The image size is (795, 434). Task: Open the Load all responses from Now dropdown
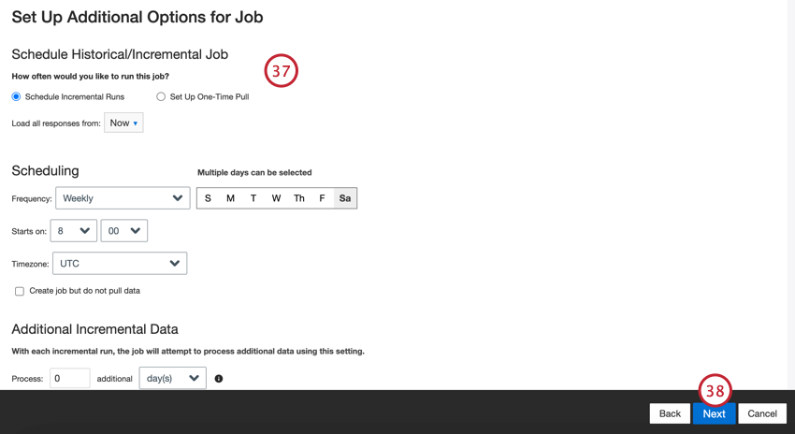pyautogui.click(x=123, y=123)
